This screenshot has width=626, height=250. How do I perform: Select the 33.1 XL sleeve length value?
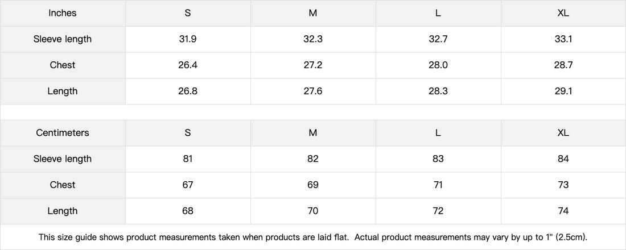pyautogui.click(x=563, y=39)
